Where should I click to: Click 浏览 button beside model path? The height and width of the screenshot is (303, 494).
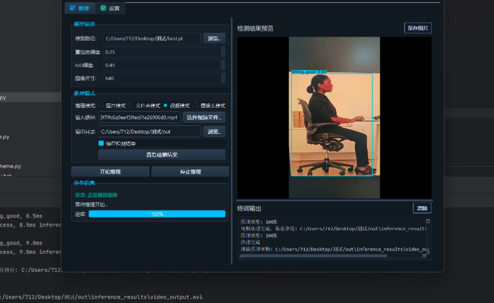click(214, 39)
